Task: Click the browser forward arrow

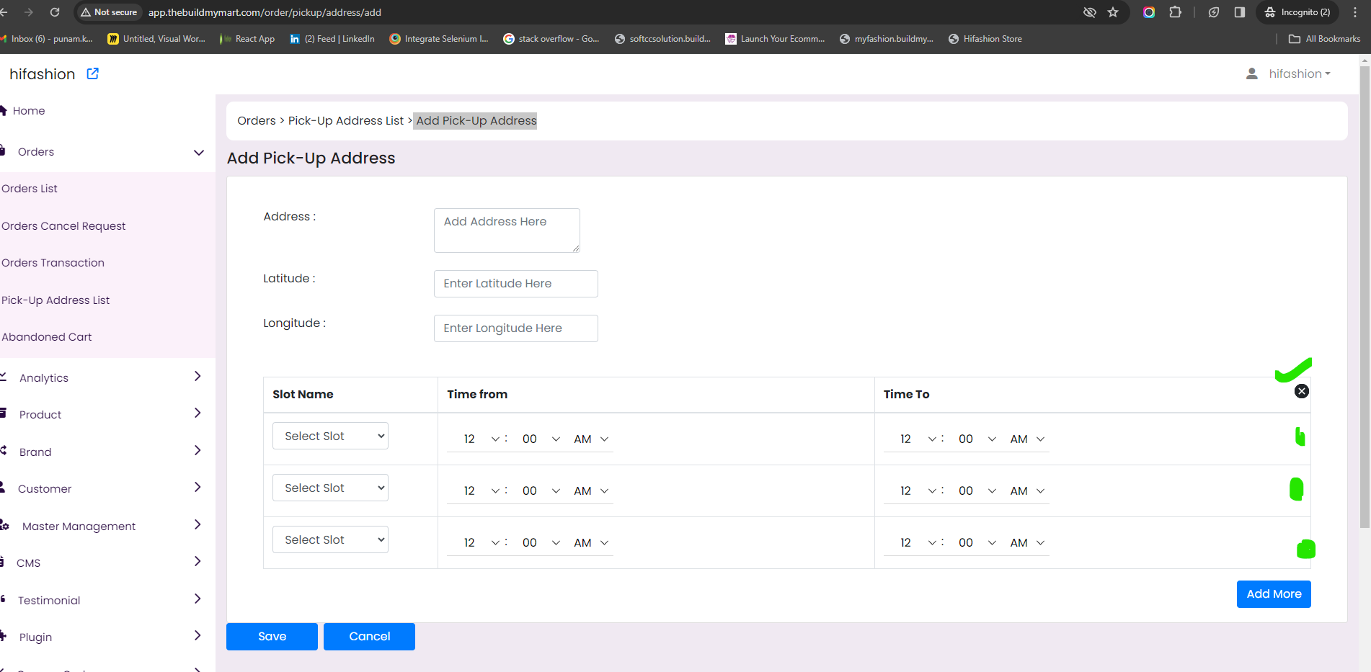Action: 29,12
